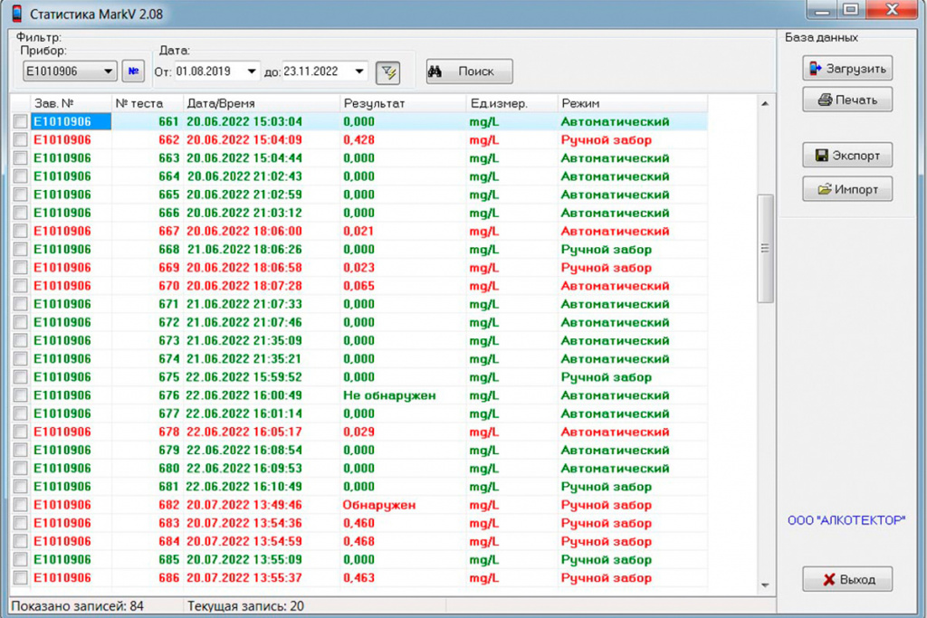Check the box for test 662
This screenshot has width=927, height=618.
[x=21, y=140]
